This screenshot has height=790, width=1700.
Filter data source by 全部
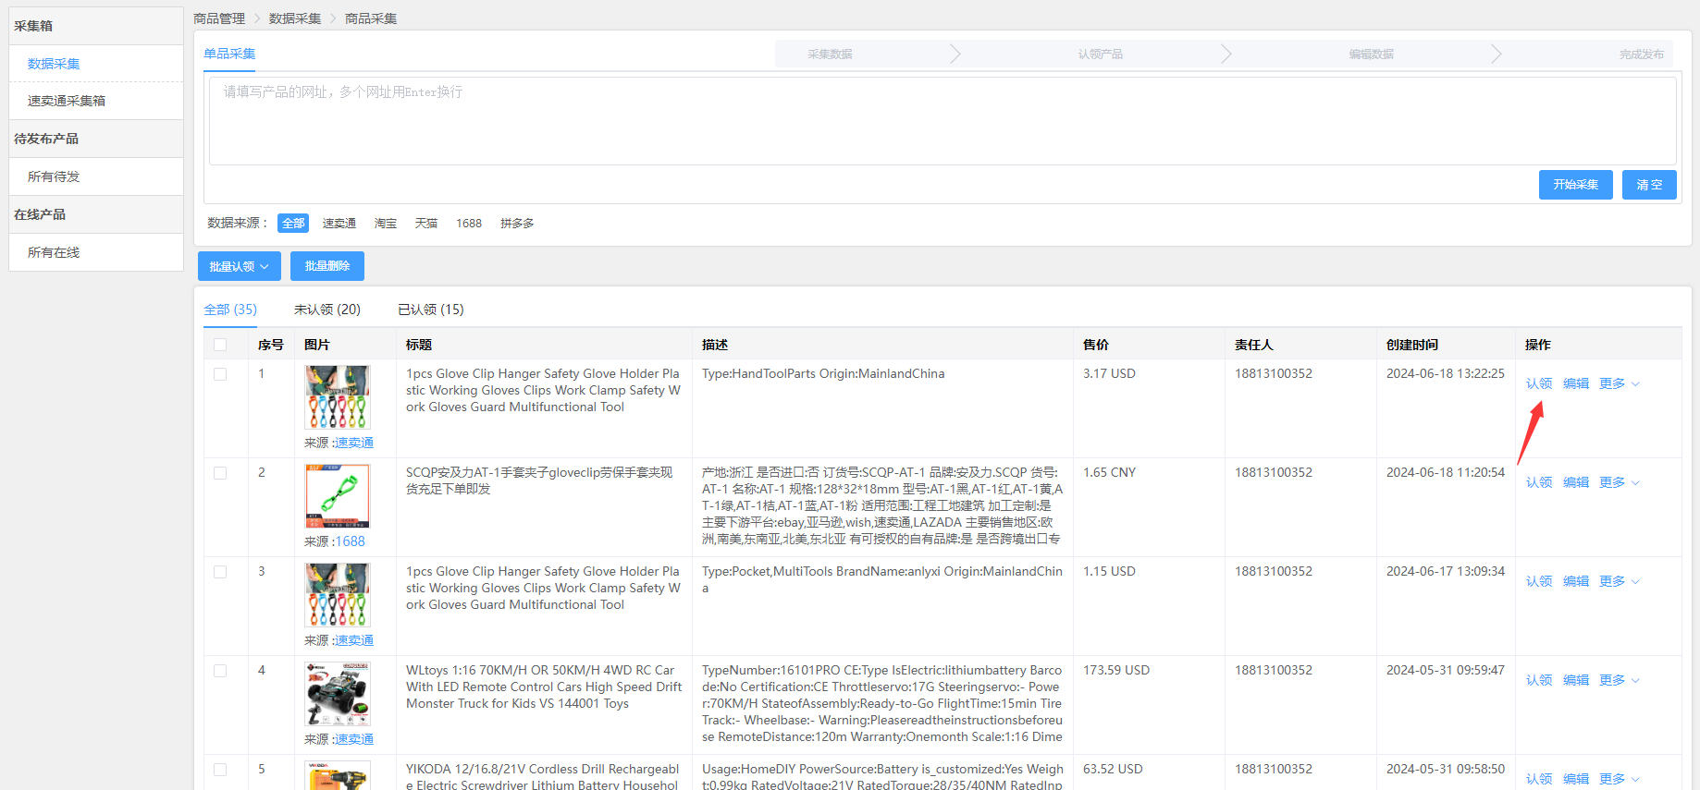click(293, 224)
